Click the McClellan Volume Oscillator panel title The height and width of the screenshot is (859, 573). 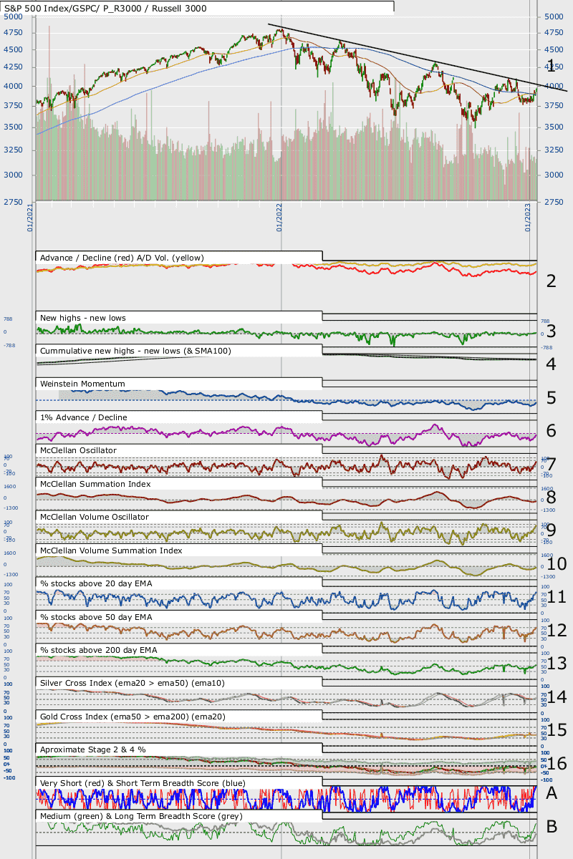coord(95,517)
